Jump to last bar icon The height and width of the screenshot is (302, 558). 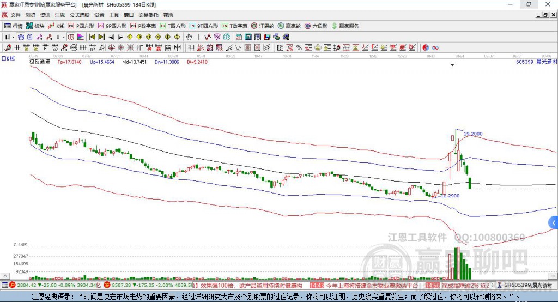click(101, 37)
